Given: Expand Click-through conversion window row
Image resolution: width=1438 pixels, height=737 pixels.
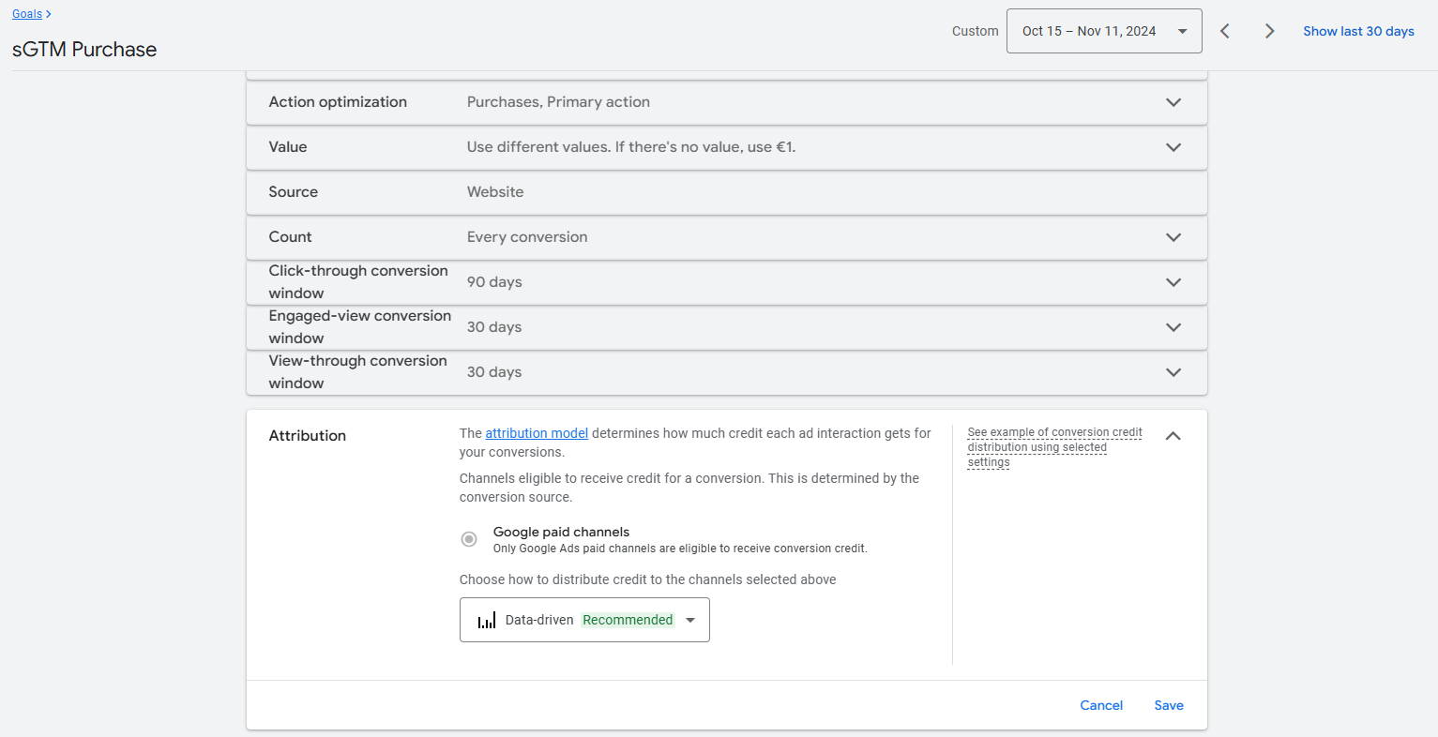Looking at the screenshot, I should (x=1173, y=282).
